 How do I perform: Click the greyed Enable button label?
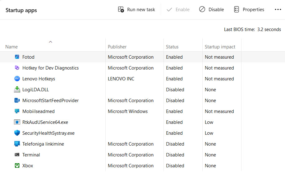tap(182, 10)
